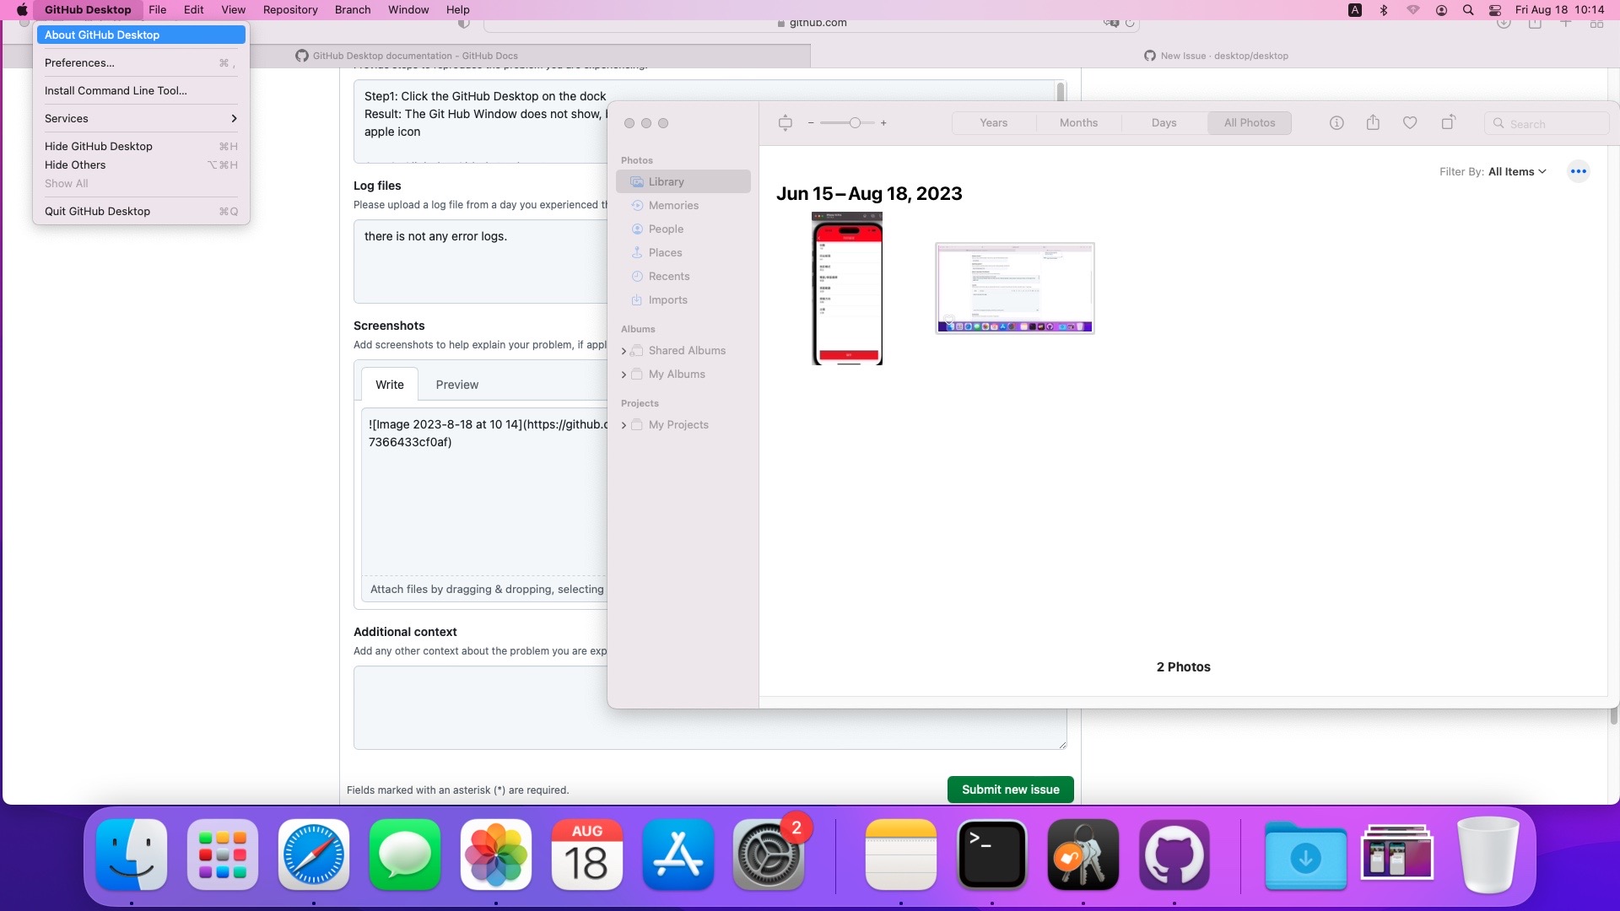Open the Filter By All Items dropdown
1620x911 pixels.
1516,172
